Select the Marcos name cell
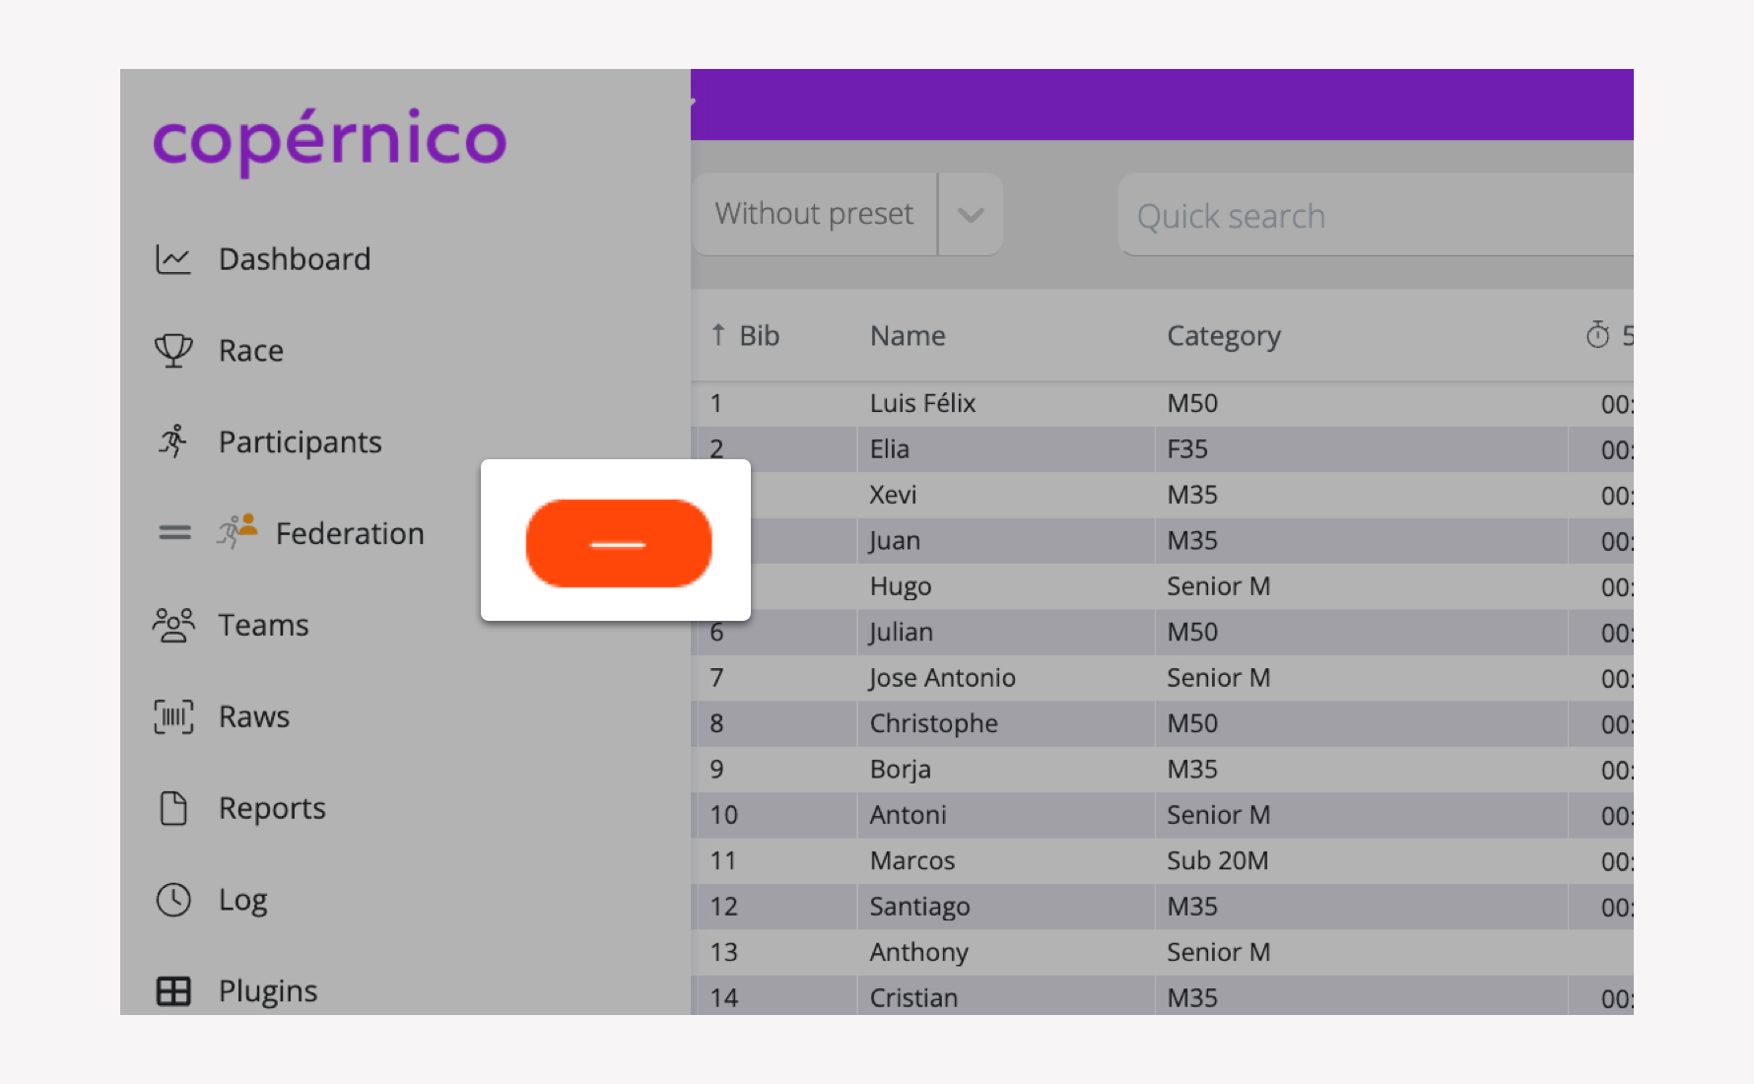Image resolution: width=1754 pixels, height=1084 pixels. (1005, 860)
